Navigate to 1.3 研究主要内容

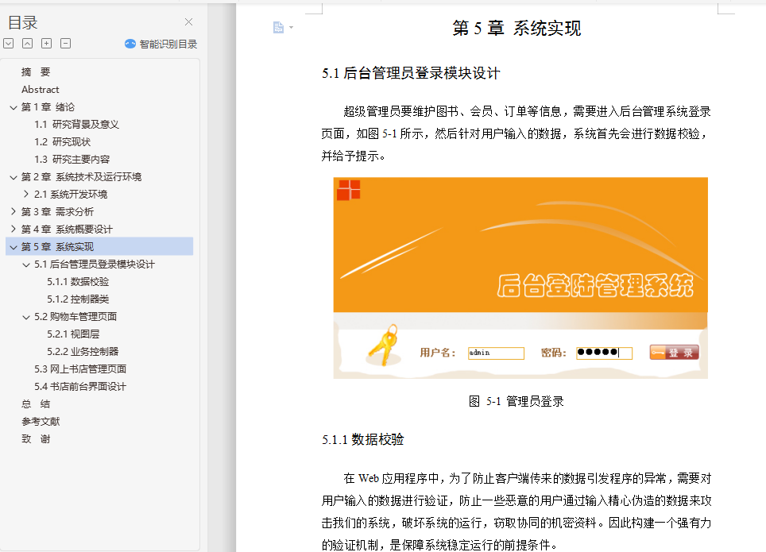(72, 160)
